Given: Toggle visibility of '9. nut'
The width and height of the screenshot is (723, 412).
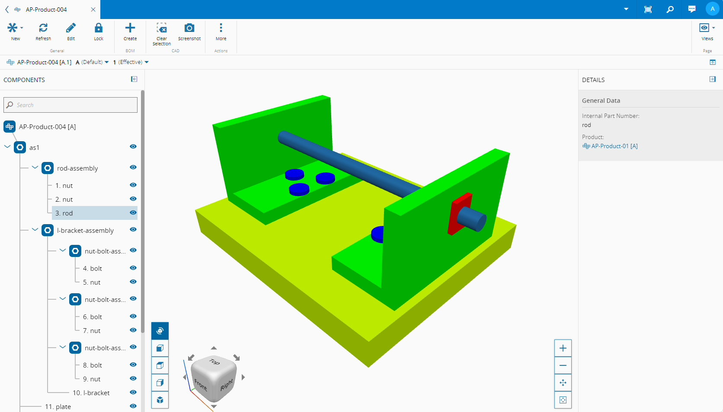Looking at the screenshot, I should (x=133, y=378).
